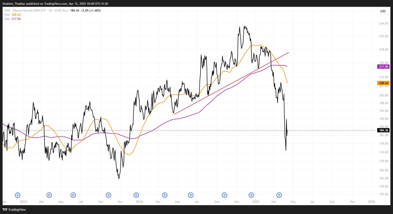Click the 236.00 price axis label
This screenshot has height=214, width=393.
click(x=383, y=36)
